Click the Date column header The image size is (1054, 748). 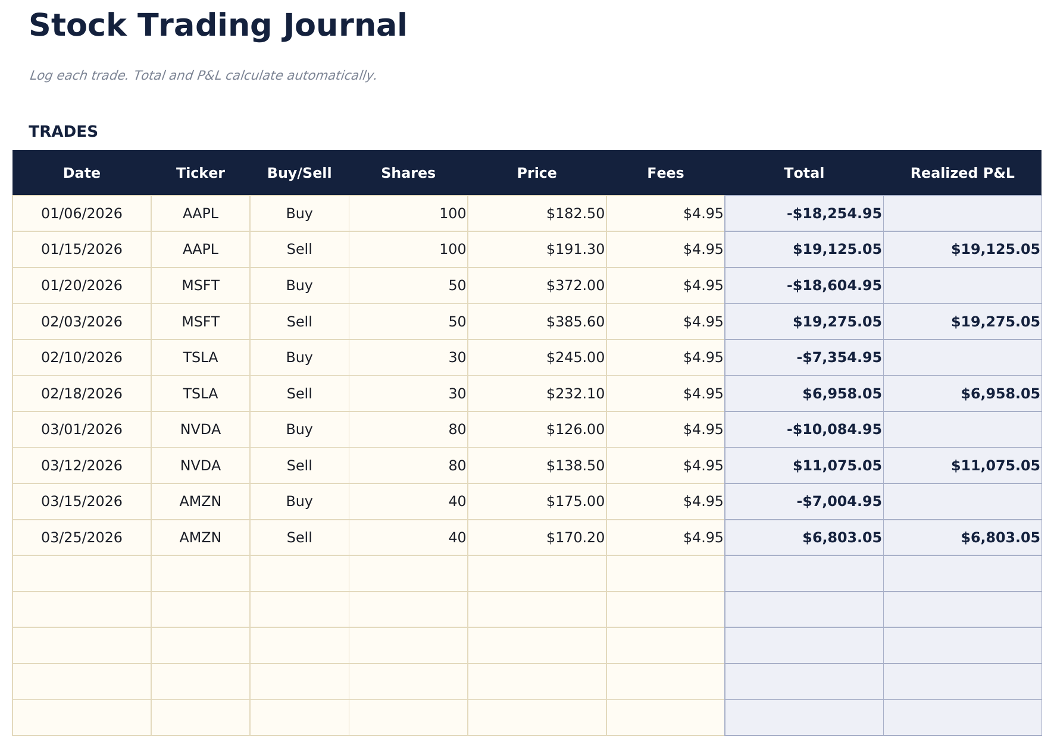click(82, 173)
